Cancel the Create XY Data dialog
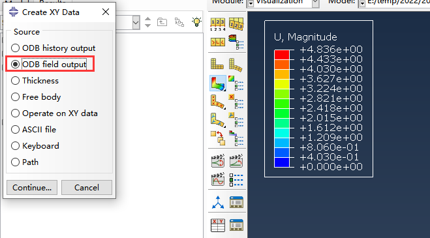The width and height of the screenshot is (430, 238). pyautogui.click(x=87, y=188)
